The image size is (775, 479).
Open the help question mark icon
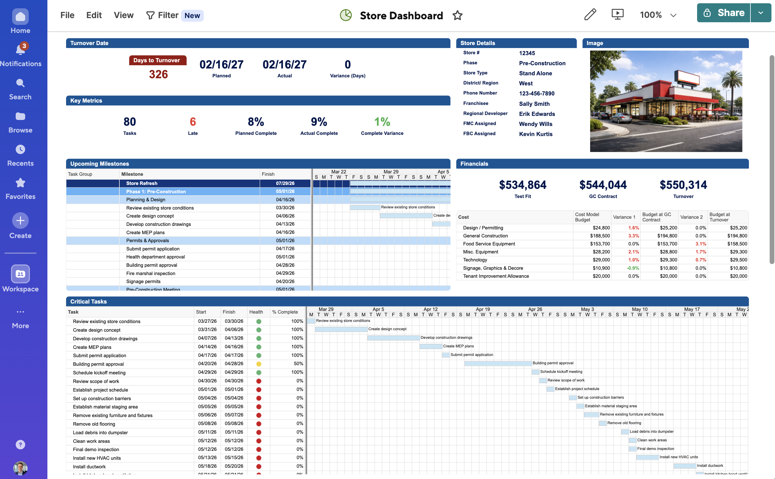point(20,445)
